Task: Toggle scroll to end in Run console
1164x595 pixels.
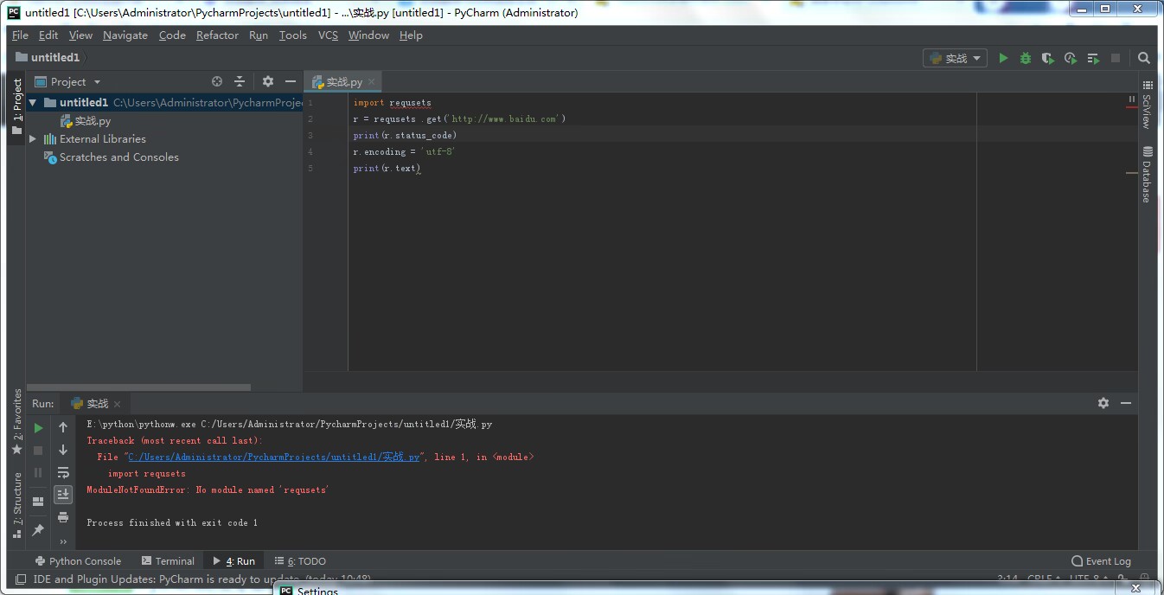Action: coord(63,495)
